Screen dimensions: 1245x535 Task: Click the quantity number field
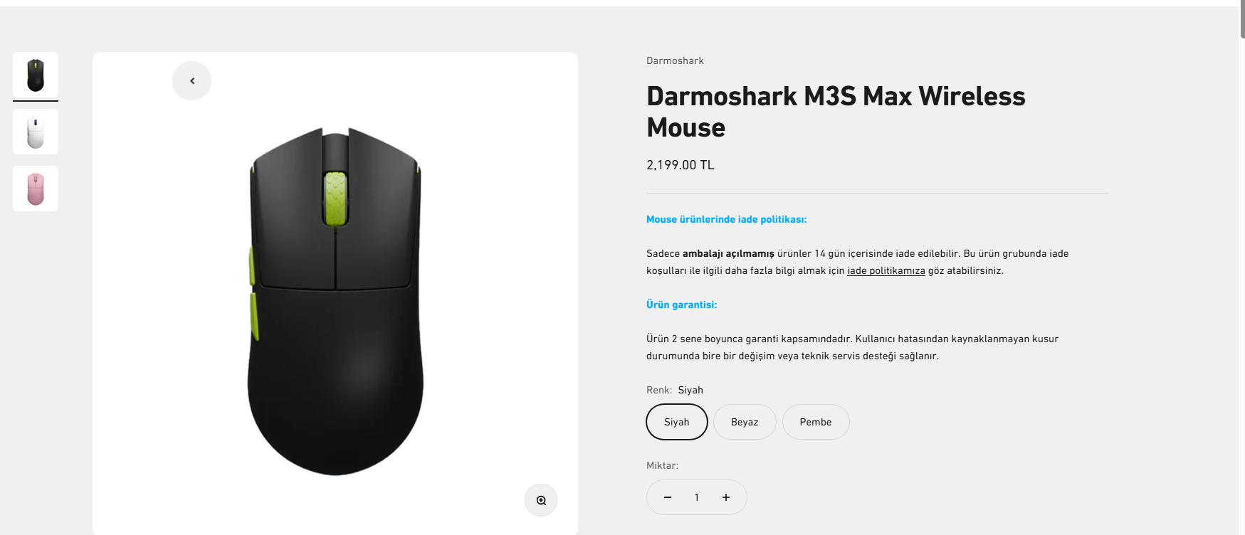(x=697, y=497)
